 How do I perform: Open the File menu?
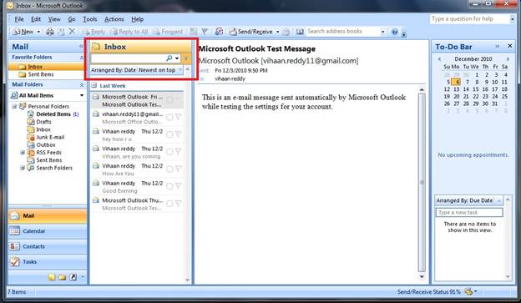(19, 19)
